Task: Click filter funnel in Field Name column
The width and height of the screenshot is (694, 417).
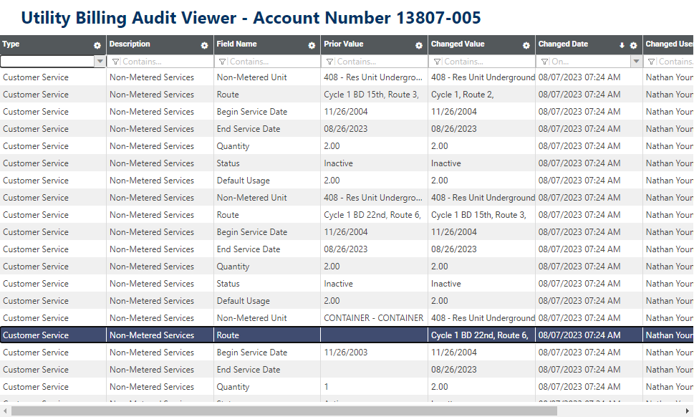Action: 222,62
